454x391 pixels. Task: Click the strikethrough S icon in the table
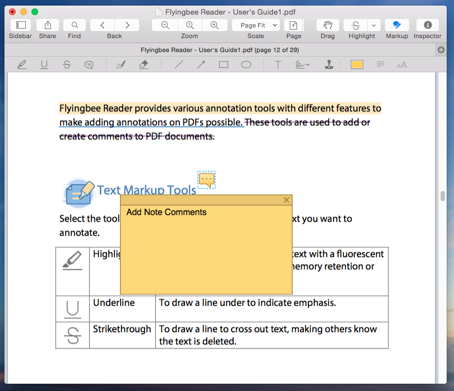coord(72,336)
